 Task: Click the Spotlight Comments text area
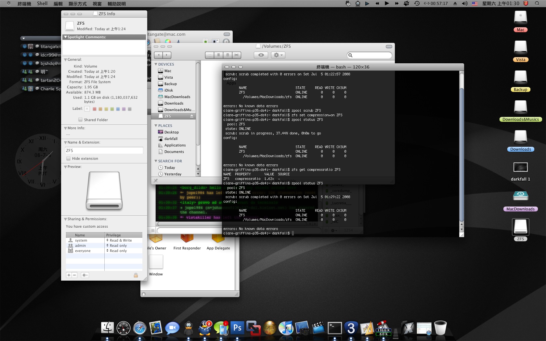coord(104,47)
